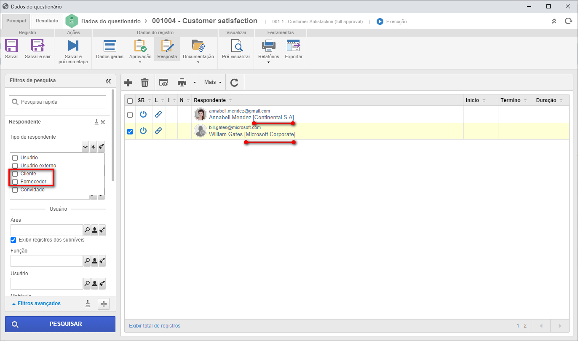This screenshot has width=578, height=341.
Task: Click Salvar e sair icon
Action: (37, 46)
